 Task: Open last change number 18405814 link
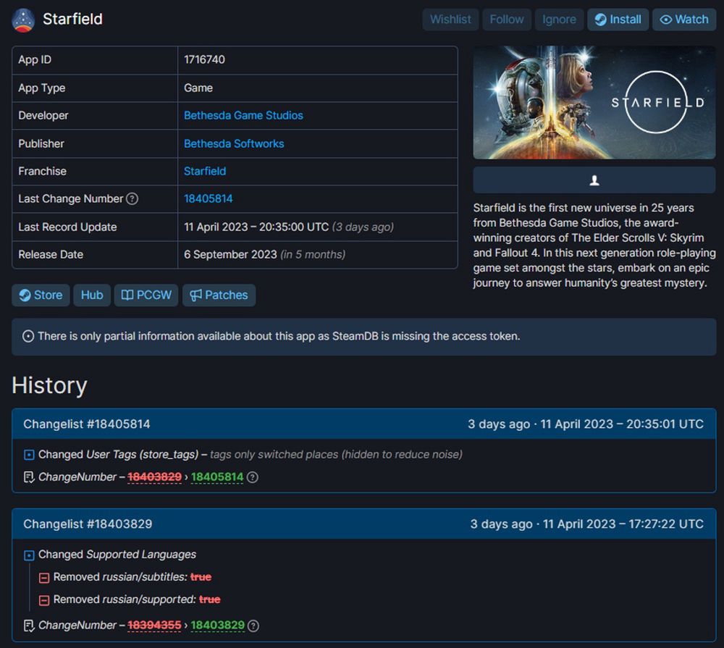tap(209, 198)
